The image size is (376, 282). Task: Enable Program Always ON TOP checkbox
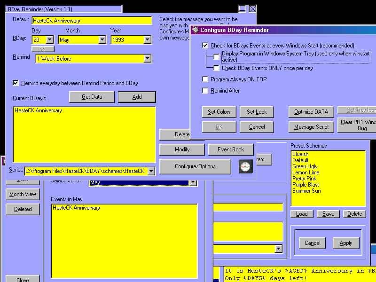click(x=205, y=79)
